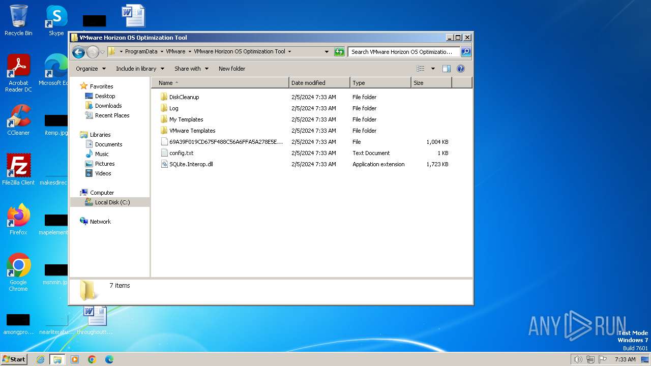Click the refresh button beside the address bar

(x=339, y=52)
